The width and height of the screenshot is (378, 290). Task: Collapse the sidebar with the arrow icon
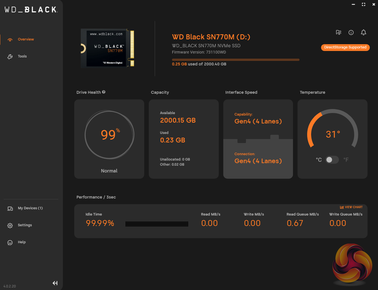coord(55,283)
